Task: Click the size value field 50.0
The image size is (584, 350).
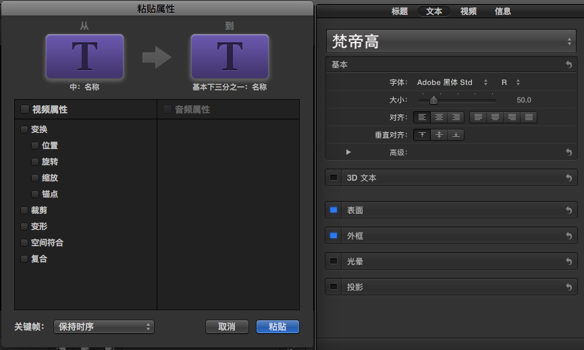Action: tap(524, 100)
